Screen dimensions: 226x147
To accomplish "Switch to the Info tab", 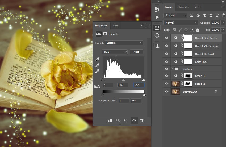I will tap(115, 25).
